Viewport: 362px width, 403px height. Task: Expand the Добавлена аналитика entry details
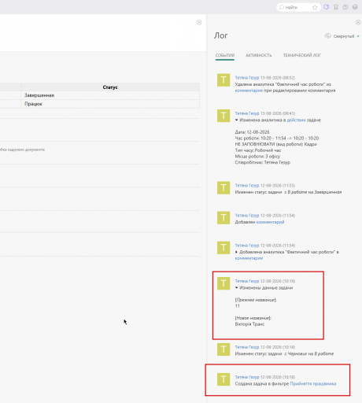(x=236, y=252)
